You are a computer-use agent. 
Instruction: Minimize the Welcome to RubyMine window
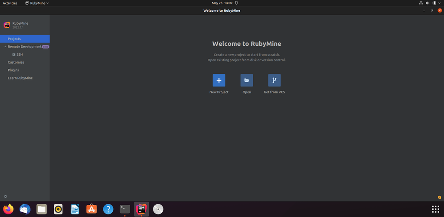[424, 11]
